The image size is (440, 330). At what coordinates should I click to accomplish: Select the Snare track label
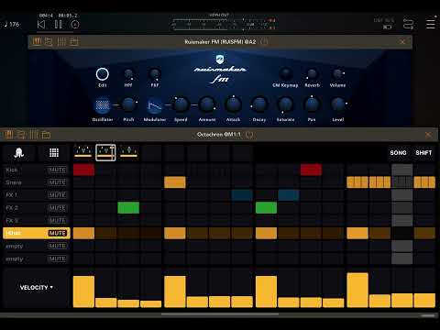pyautogui.click(x=14, y=182)
